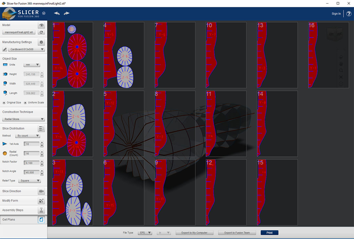
Task: Click the Modify Form icon
Action: [x=41, y=201]
